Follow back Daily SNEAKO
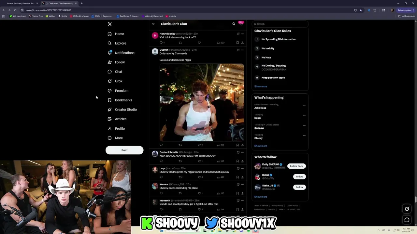The width and height of the screenshot is (417, 234). (296, 166)
